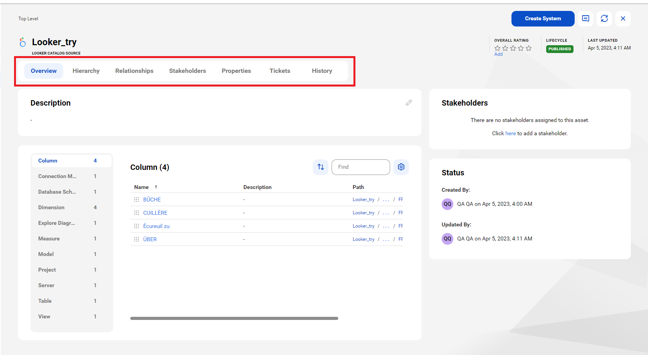Screen dimensions: 648x355
Task: Click QQ avatar under Created By
Action: pos(447,204)
